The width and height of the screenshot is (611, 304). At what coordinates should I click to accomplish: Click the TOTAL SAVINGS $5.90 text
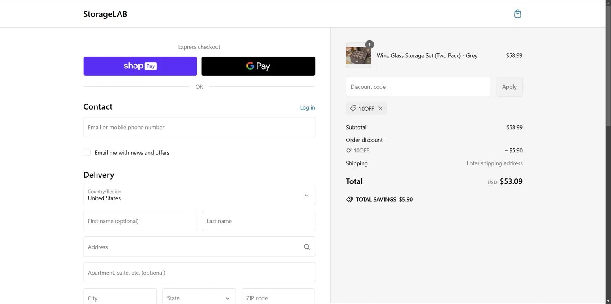384,200
